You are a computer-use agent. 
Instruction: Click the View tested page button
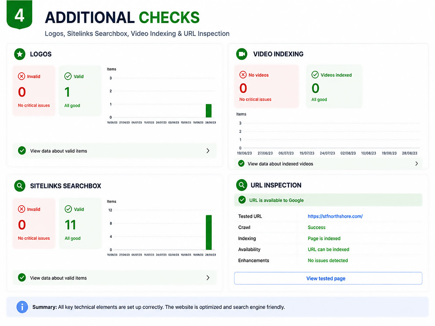[328, 278]
